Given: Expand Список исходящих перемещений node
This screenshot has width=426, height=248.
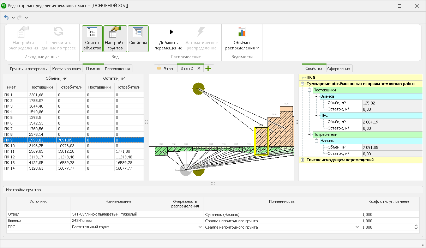Looking at the screenshot, I should pyautogui.click(x=302, y=160).
